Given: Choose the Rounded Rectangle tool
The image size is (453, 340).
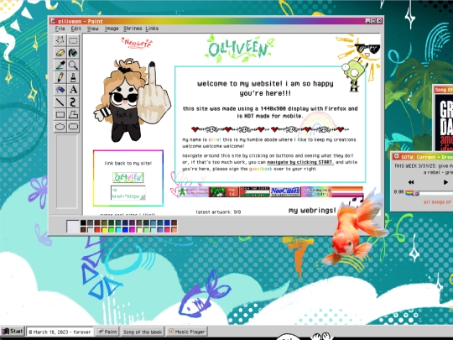Looking at the screenshot, I should point(73,127).
